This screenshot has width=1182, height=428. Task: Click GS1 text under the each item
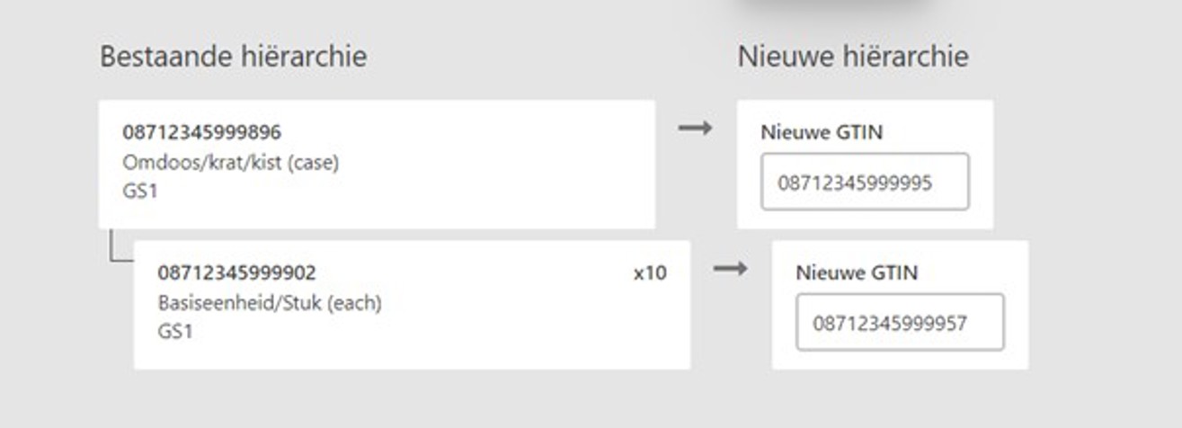175,331
